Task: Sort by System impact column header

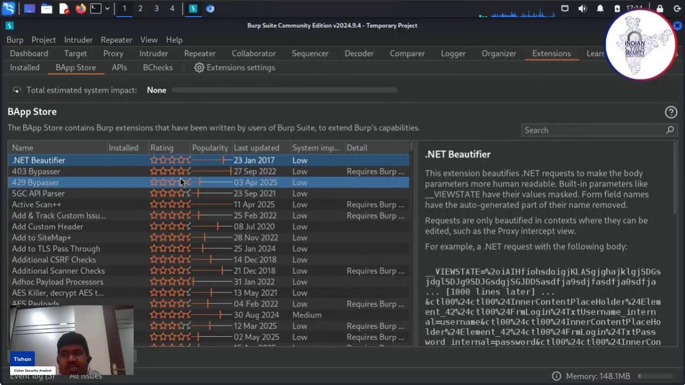Action: 317,148
